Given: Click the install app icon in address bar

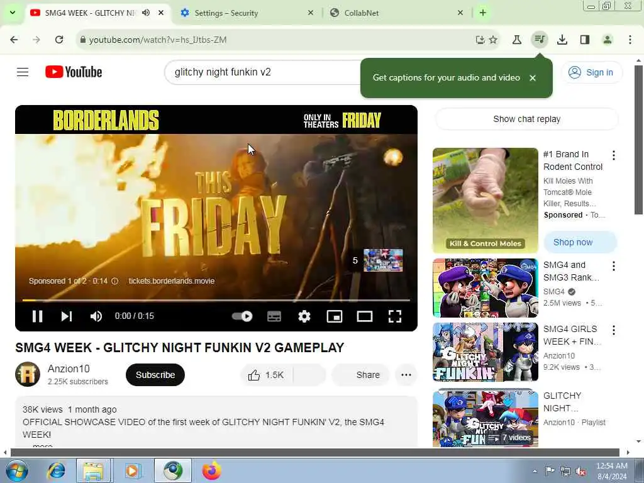Looking at the screenshot, I should [480, 40].
